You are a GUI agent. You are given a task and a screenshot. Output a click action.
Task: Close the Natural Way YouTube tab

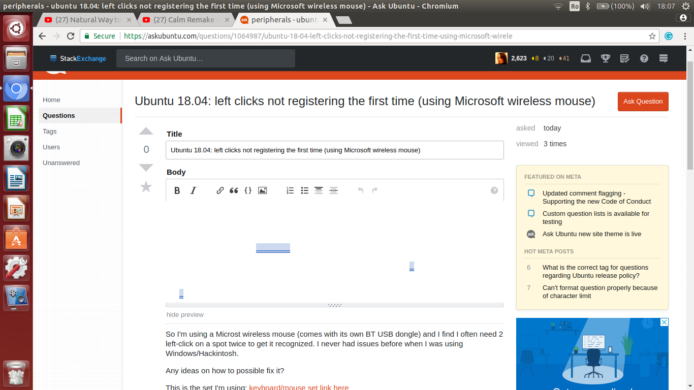pos(129,20)
